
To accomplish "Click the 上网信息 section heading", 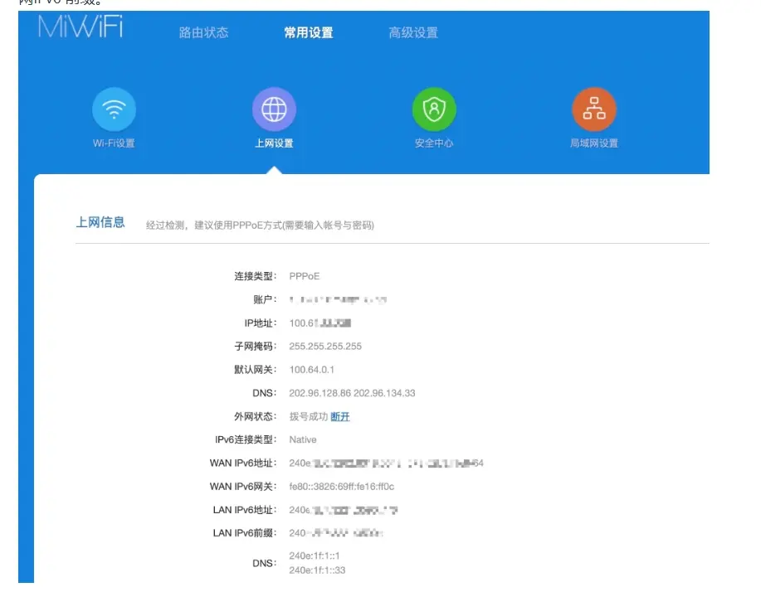I will tap(100, 222).
